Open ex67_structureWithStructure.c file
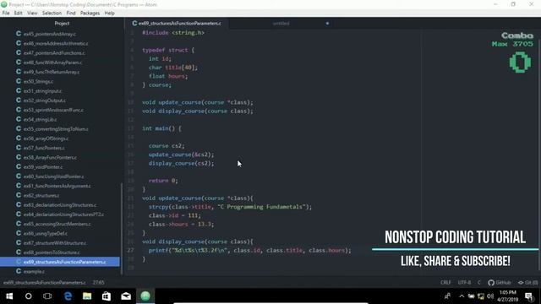541x304 pixels. (55, 242)
